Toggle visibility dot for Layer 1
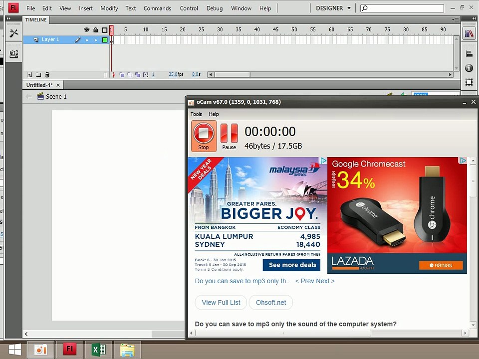Image resolution: width=479 pixels, height=359 pixels. point(87,40)
